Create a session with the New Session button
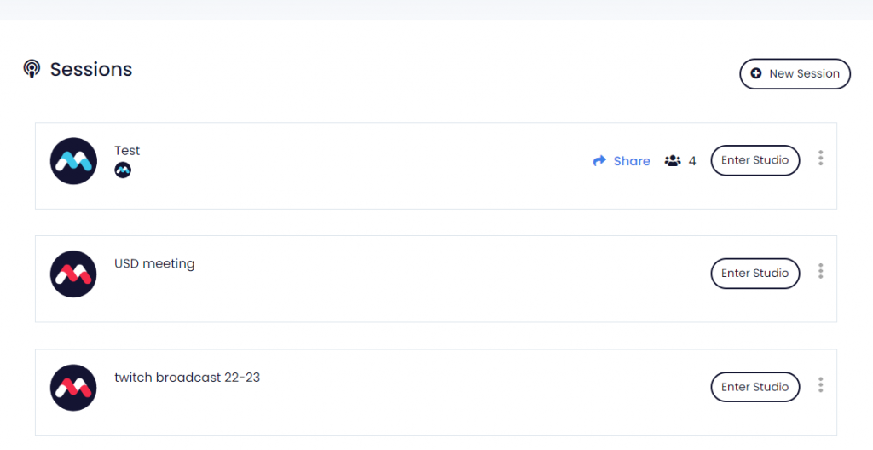 795,73
